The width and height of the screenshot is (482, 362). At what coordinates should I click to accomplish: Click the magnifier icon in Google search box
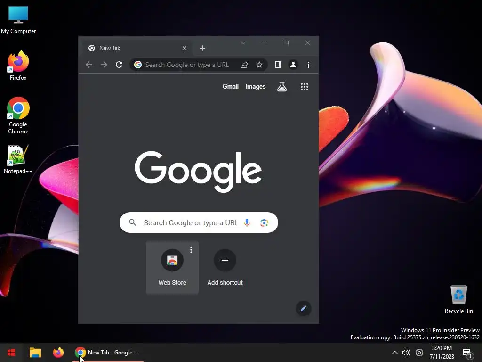(x=132, y=222)
